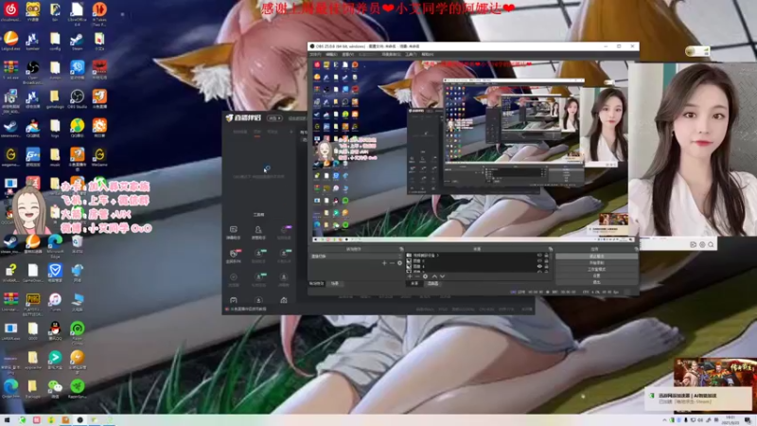757x426 pixels.
Task: Launch It Takes Two game shortcut
Action: pos(99,11)
